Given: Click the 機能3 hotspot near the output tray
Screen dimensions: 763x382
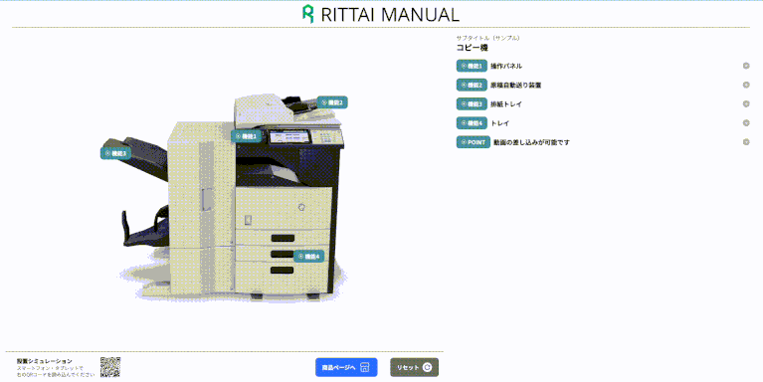Looking at the screenshot, I should tap(115, 153).
